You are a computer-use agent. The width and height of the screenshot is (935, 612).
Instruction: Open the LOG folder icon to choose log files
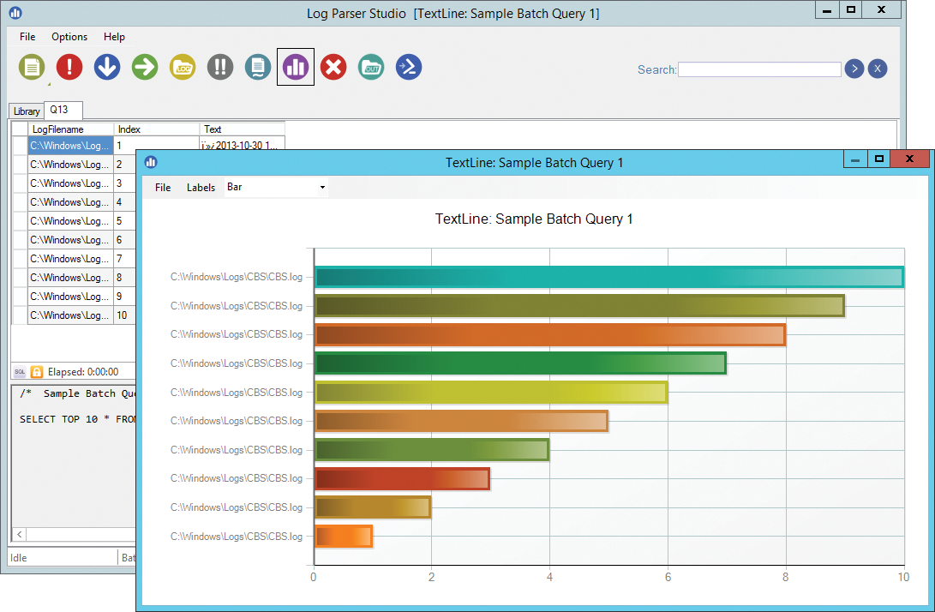pyautogui.click(x=183, y=67)
